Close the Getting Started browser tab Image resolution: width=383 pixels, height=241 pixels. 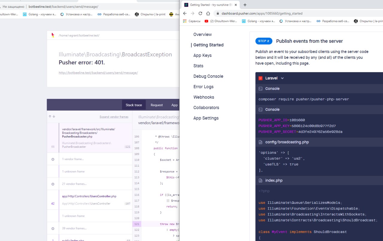click(x=236, y=5)
